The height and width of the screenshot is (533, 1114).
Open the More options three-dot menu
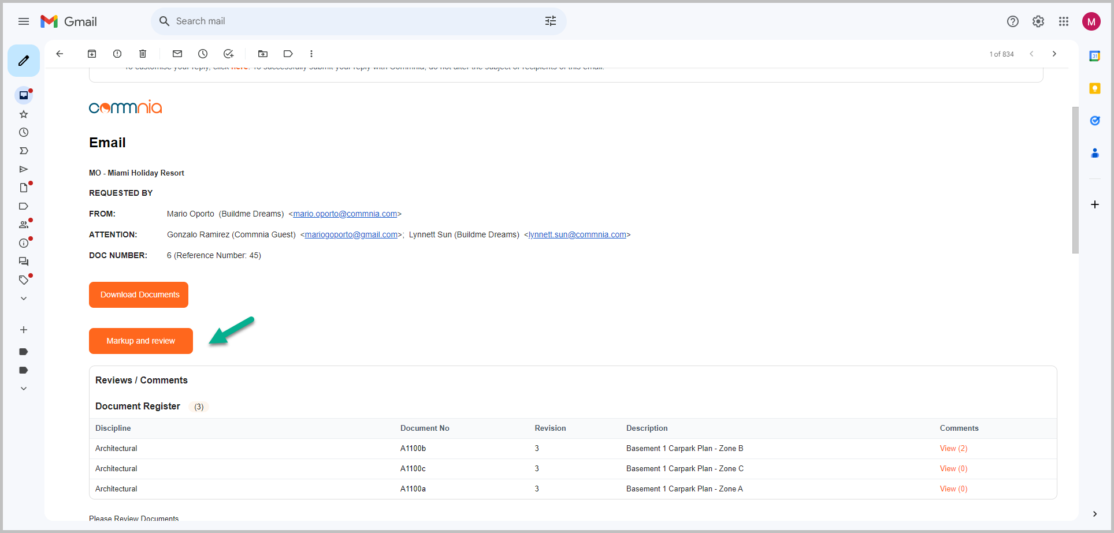click(x=311, y=54)
